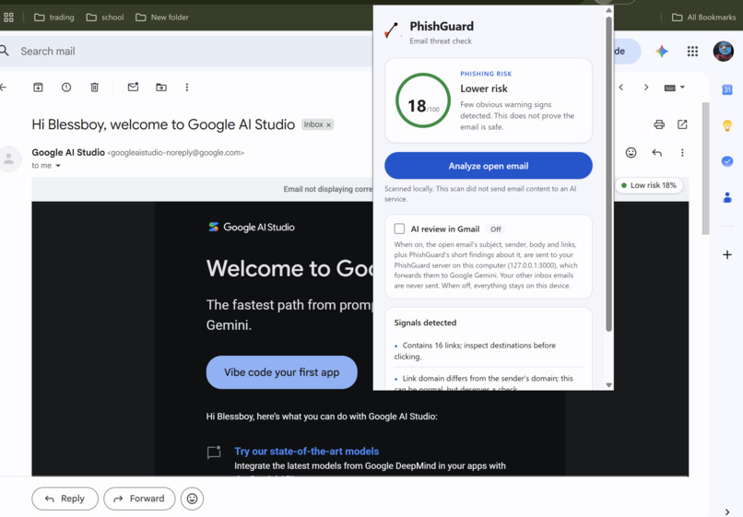Open the school bookmarks folder
The height and width of the screenshot is (517, 743).
(x=105, y=18)
